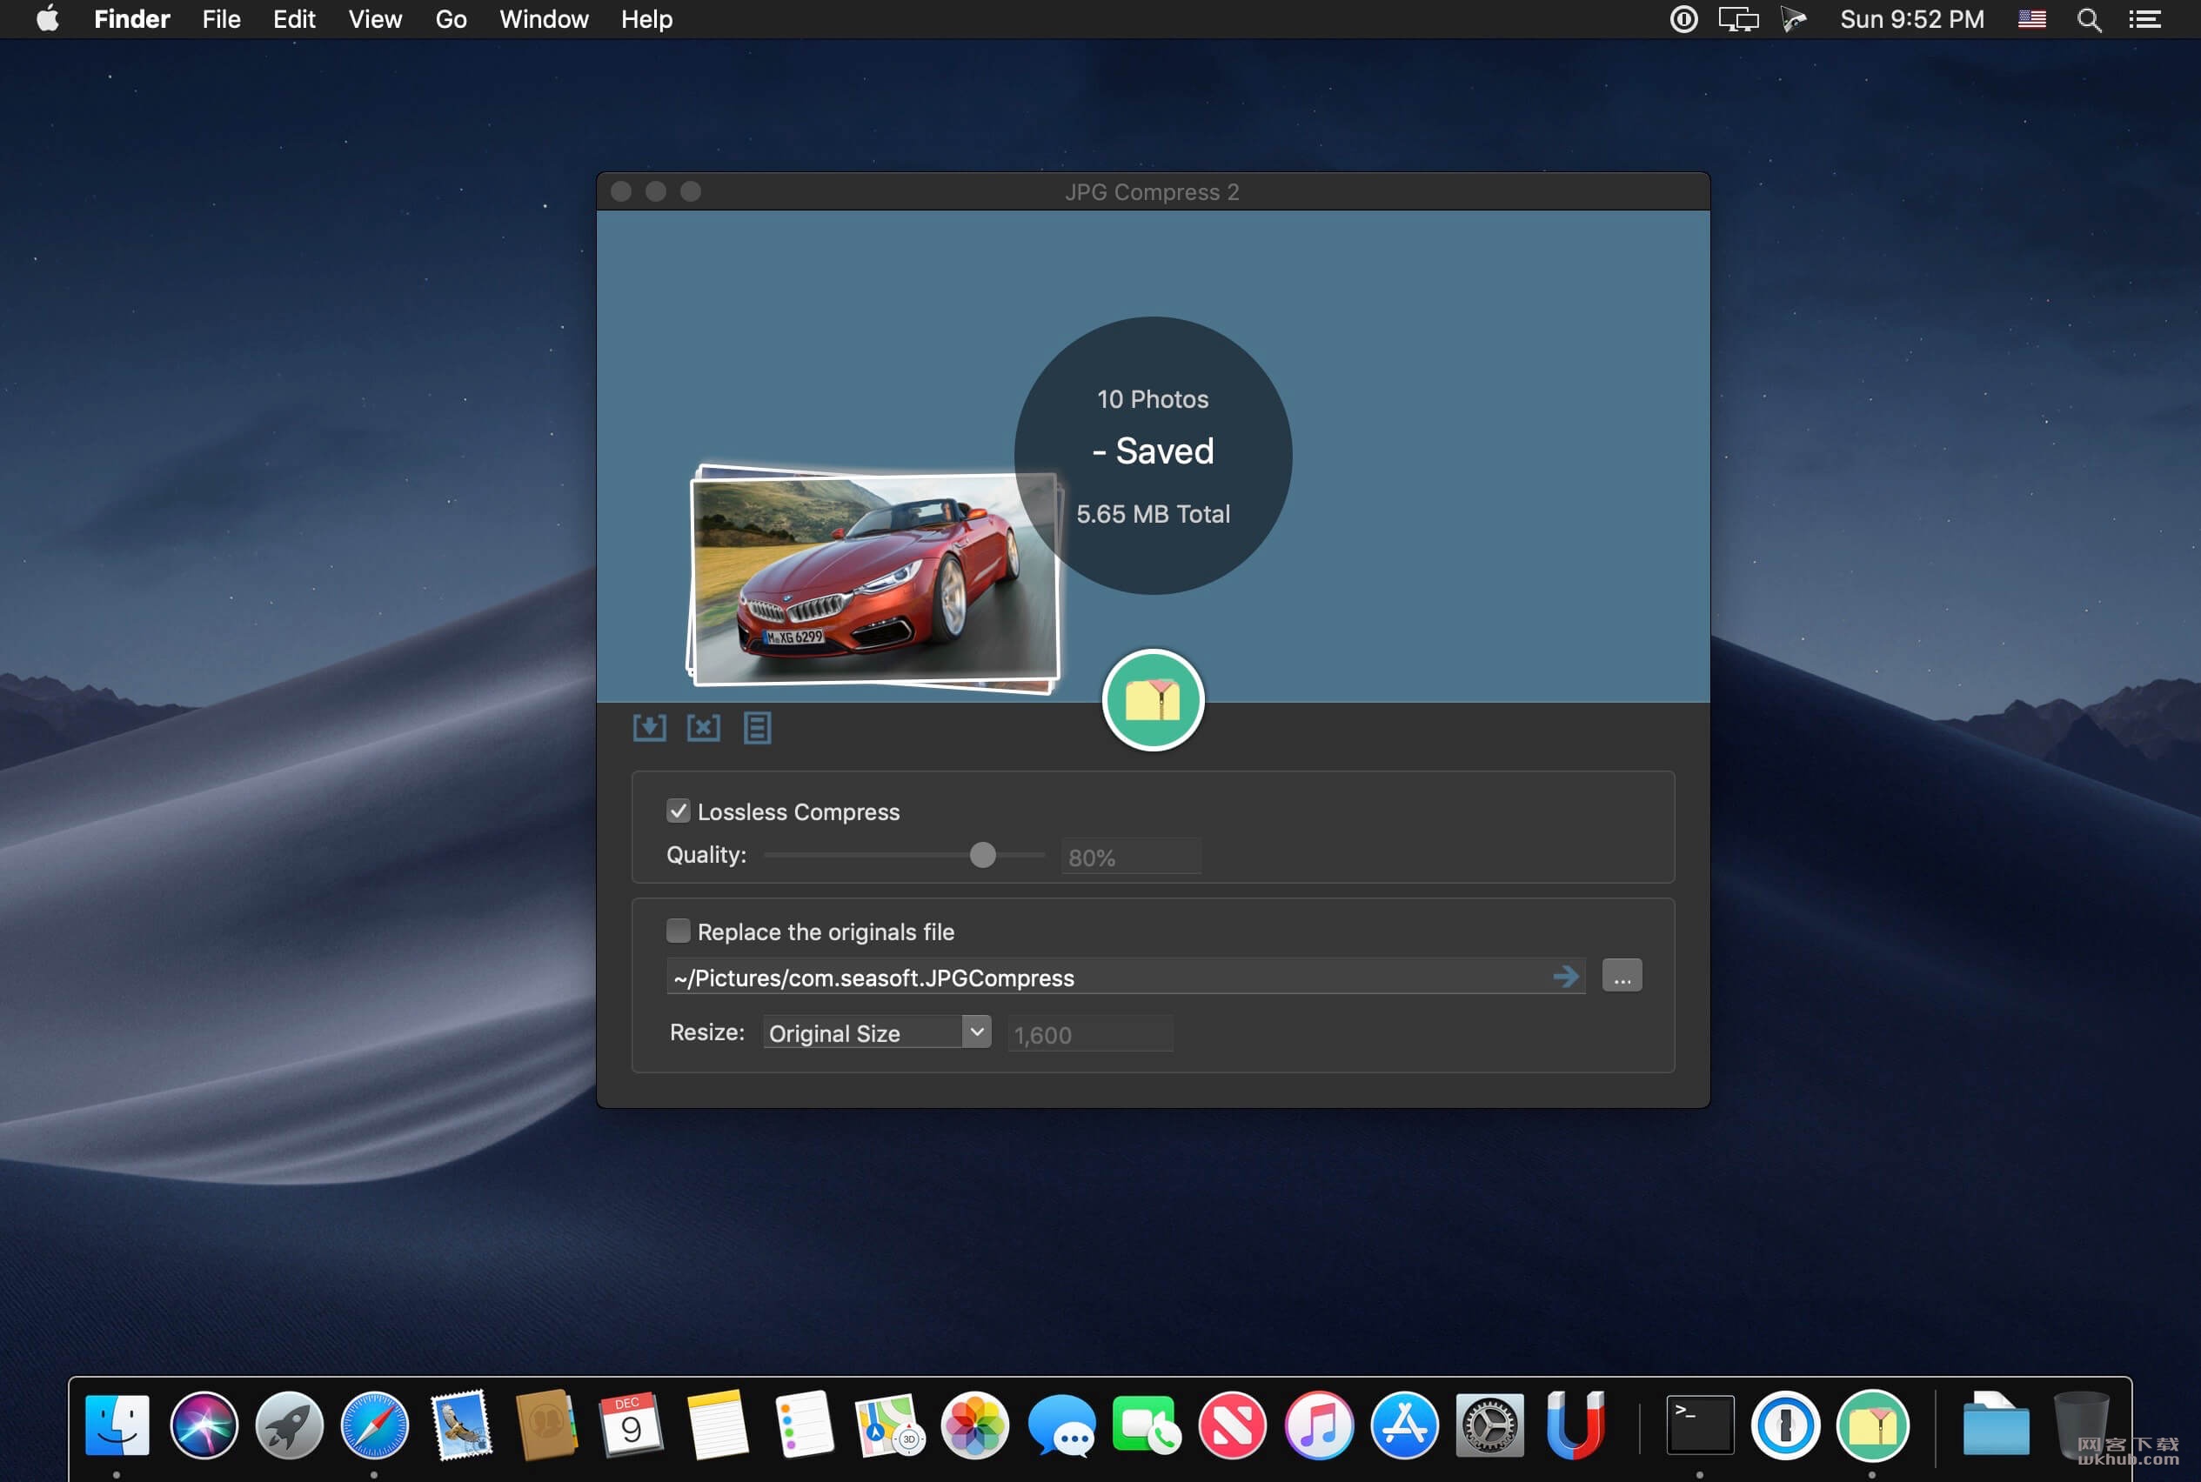This screenshot has width=2201, height=1482.
Task: Open Photos app in the Dock
Action: pyautogui.click(x=974, y=1425)
